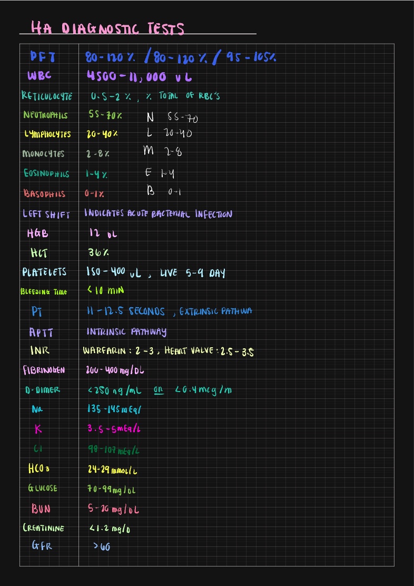Click the value '98-107 mEq/L'
Viewport: 414px width, 586px height.
point(114,450)
